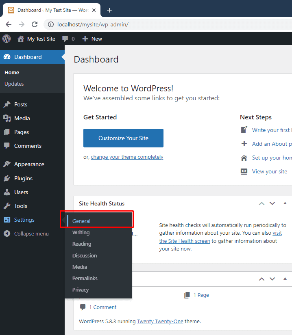
Task: Reload the page with browser refresh button
Action: 35,24
